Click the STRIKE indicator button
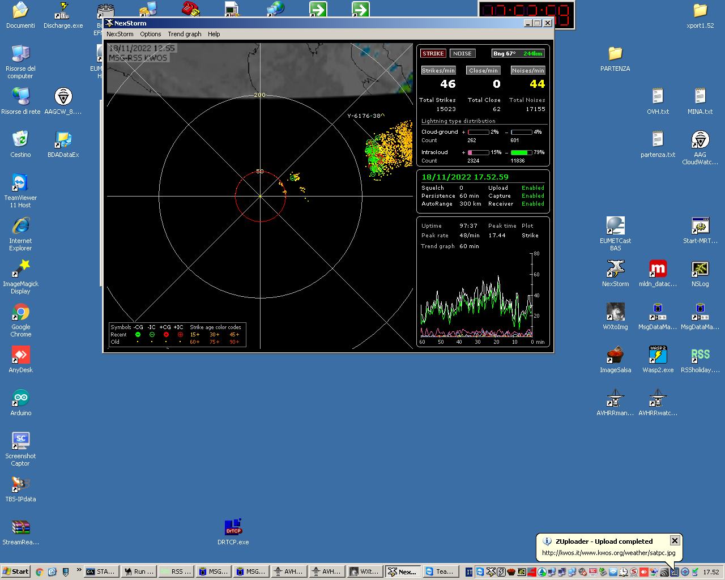Viewport: 725px width, 580px height. (433, 53)
